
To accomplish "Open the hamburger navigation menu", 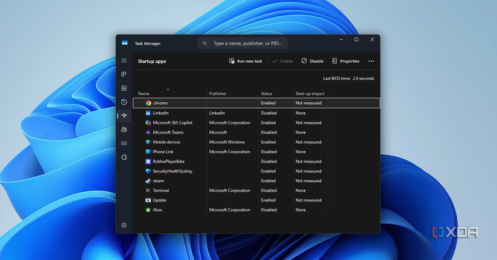I will pos(124,61).
